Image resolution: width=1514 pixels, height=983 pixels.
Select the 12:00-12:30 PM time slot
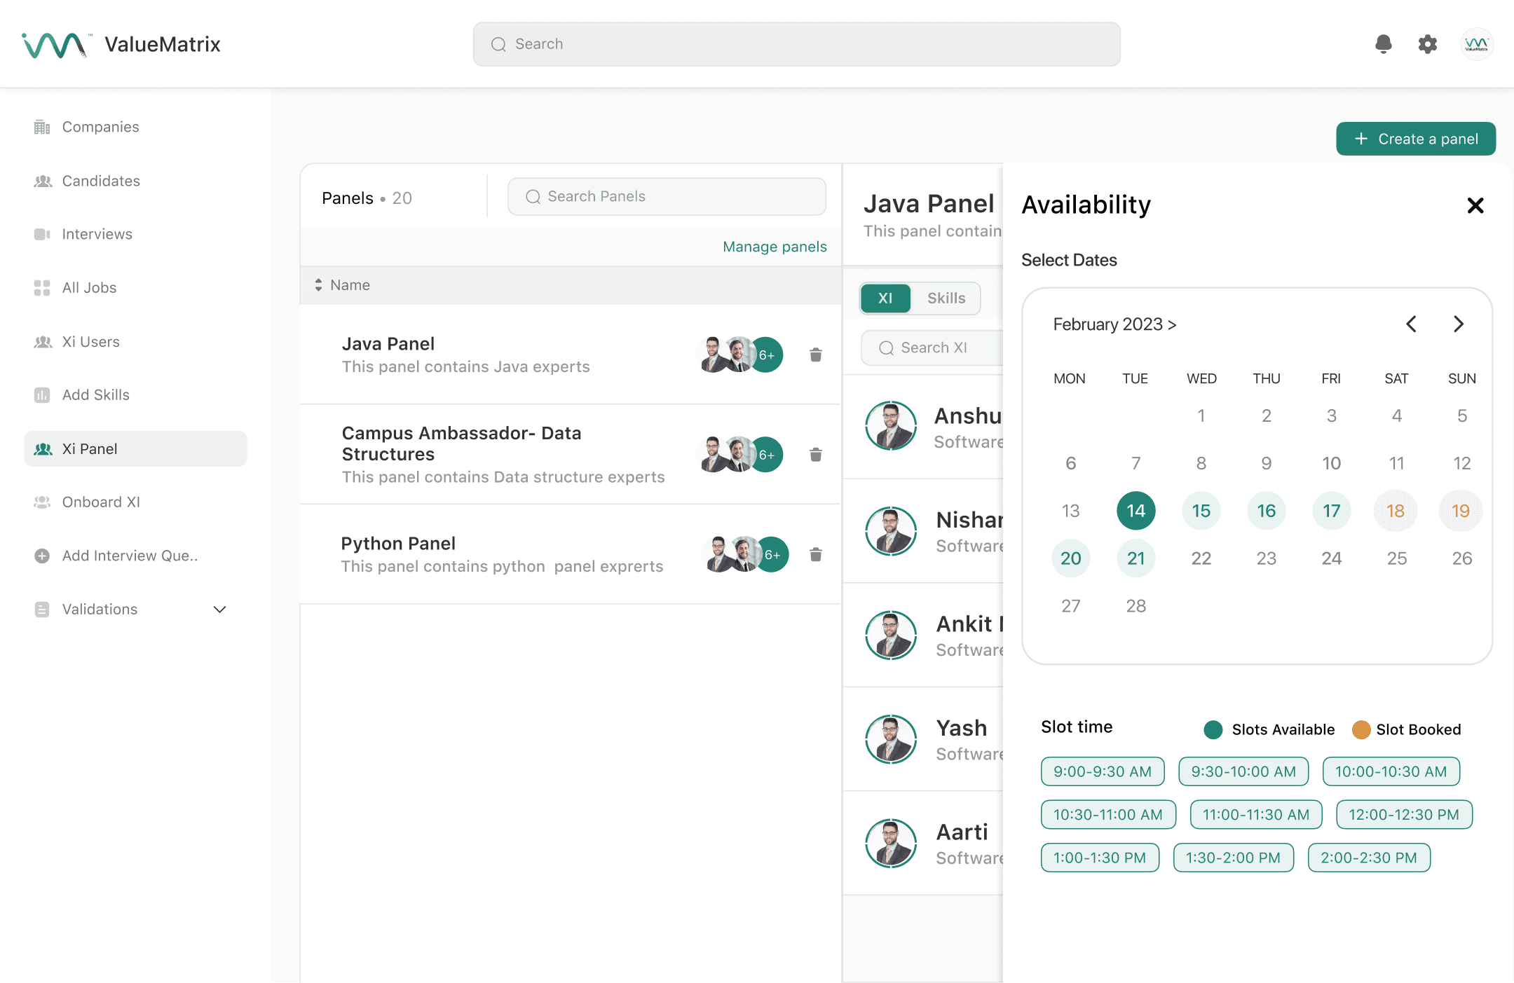point(1403,814)
